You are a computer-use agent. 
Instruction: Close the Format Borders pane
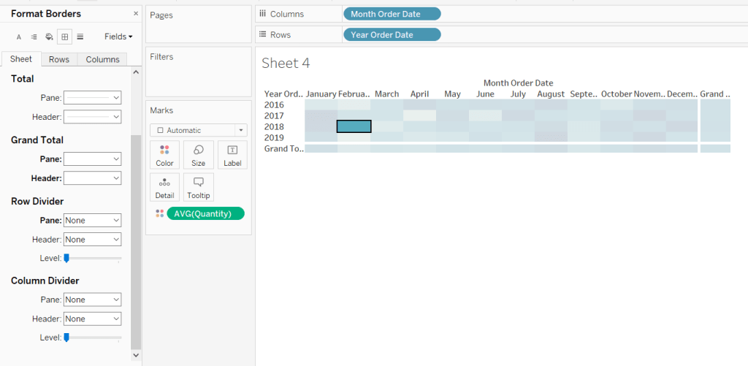[x=135, y=14]
